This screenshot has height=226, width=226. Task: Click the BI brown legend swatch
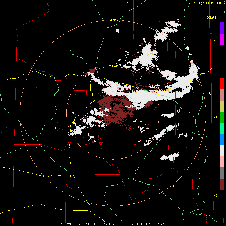point(222,184)
